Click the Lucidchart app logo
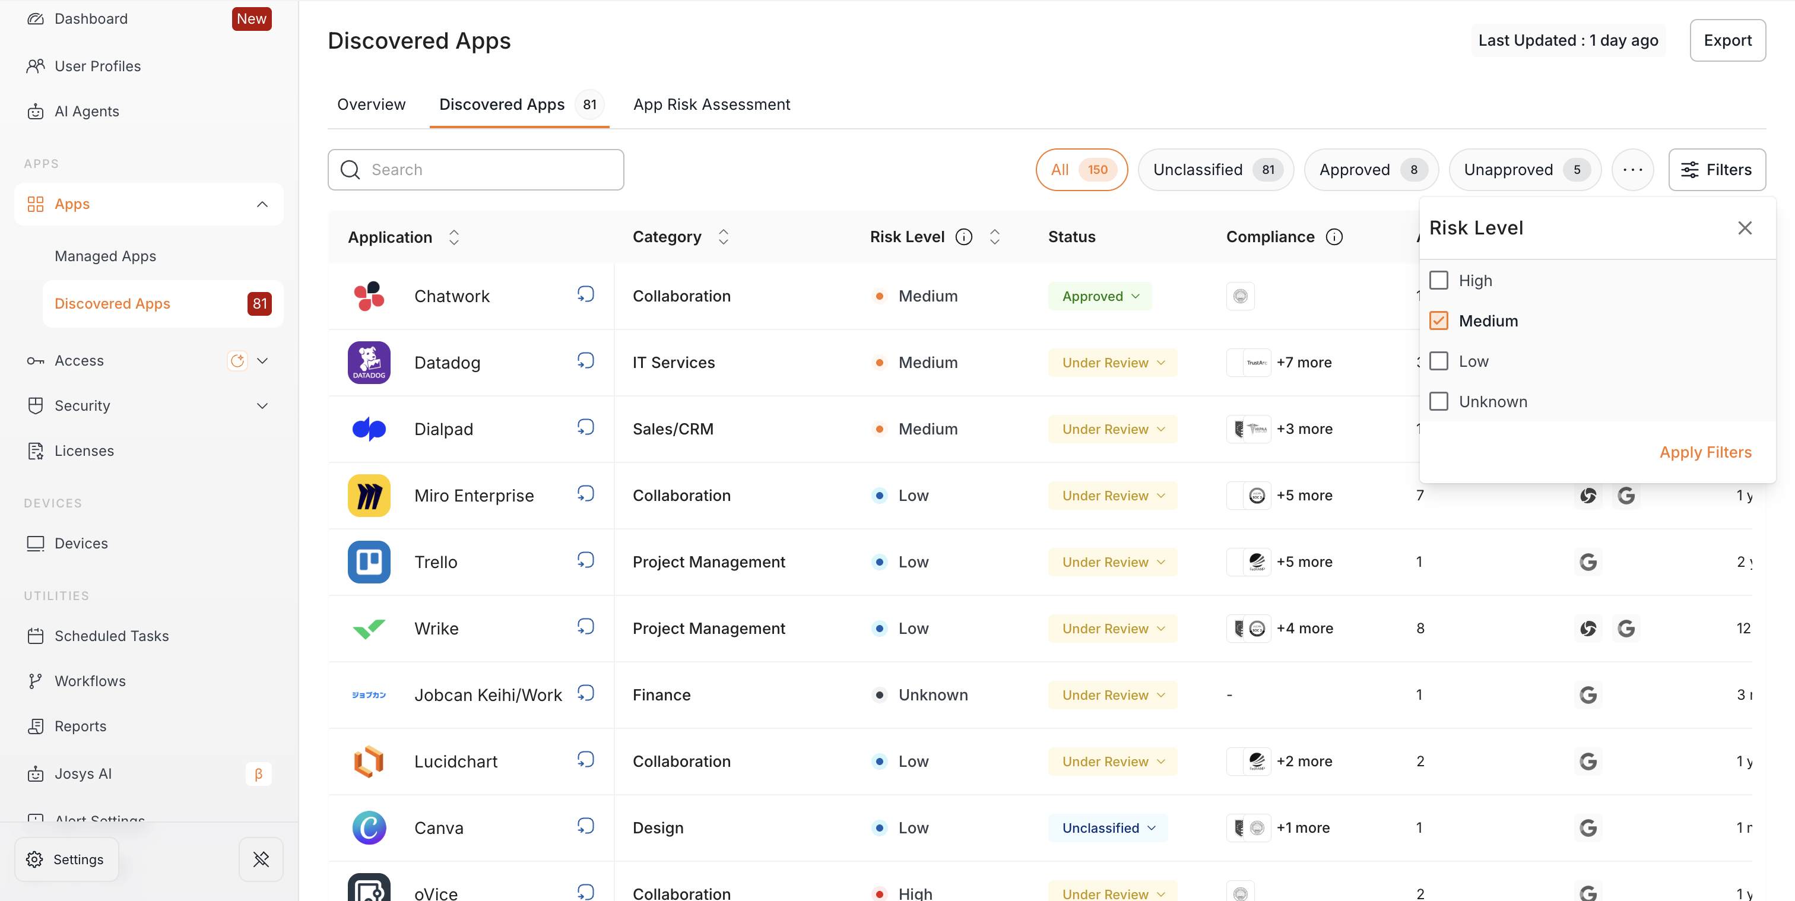The width and height of the screenshot is (1795, 901). [369, 762]
